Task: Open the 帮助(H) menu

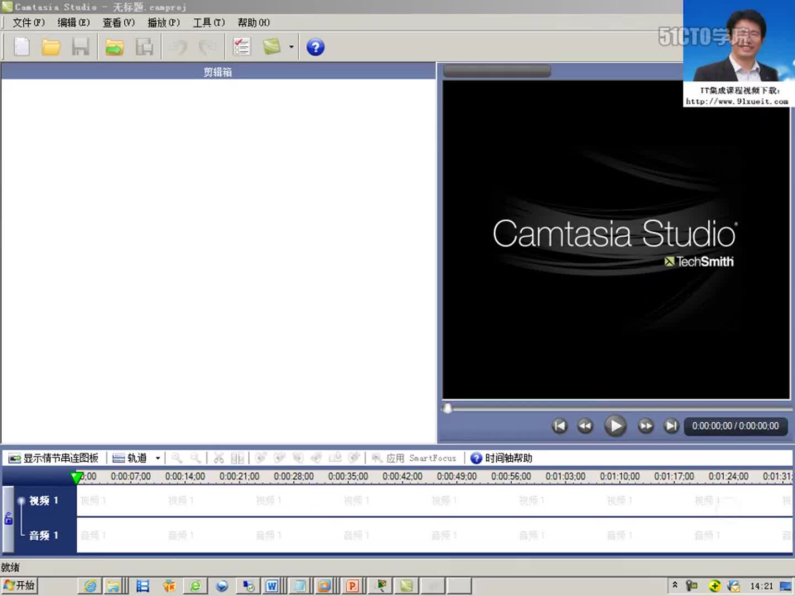Action: pos(254,23)
